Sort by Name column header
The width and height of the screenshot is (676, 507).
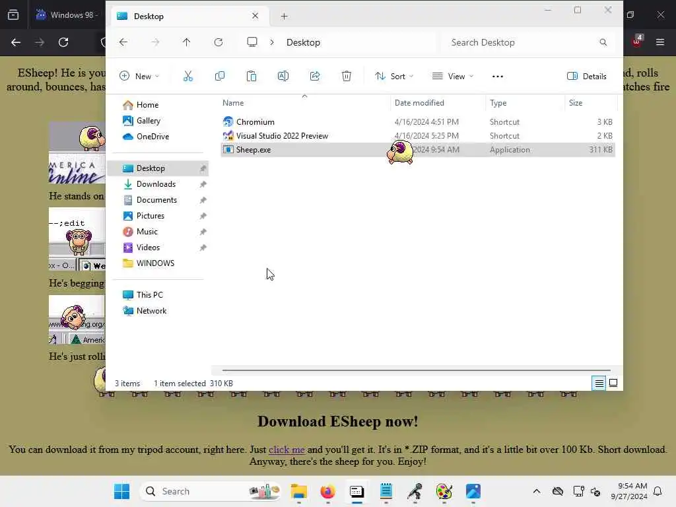(x=233, y=102)
